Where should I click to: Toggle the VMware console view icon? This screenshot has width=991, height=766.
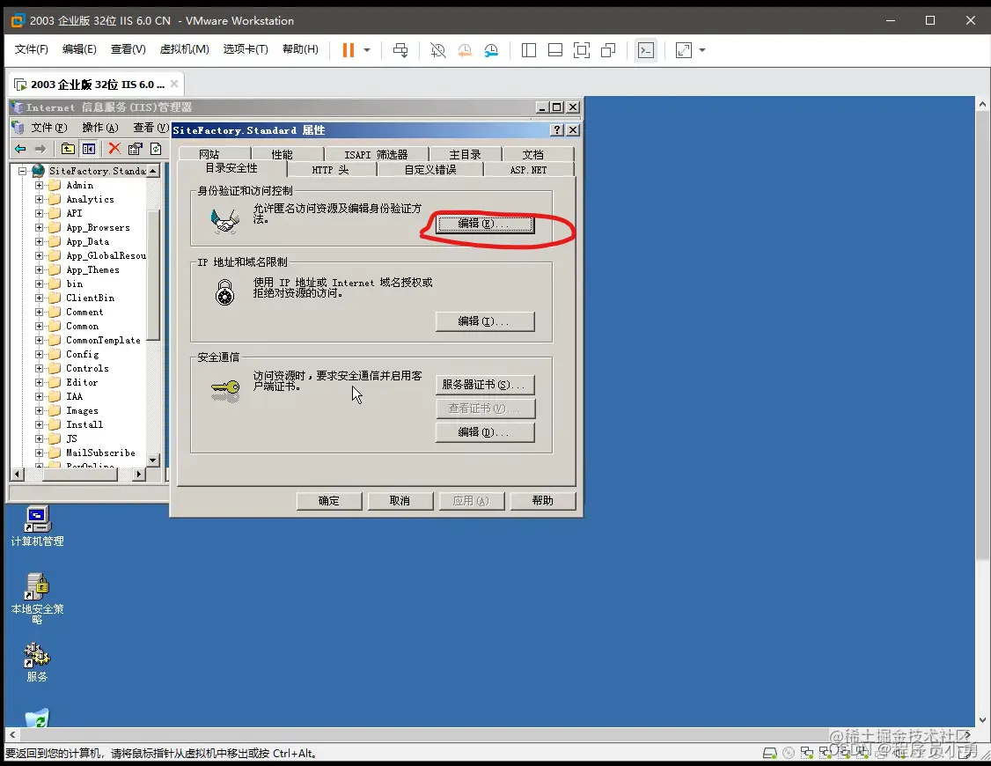tap(646, 50)
